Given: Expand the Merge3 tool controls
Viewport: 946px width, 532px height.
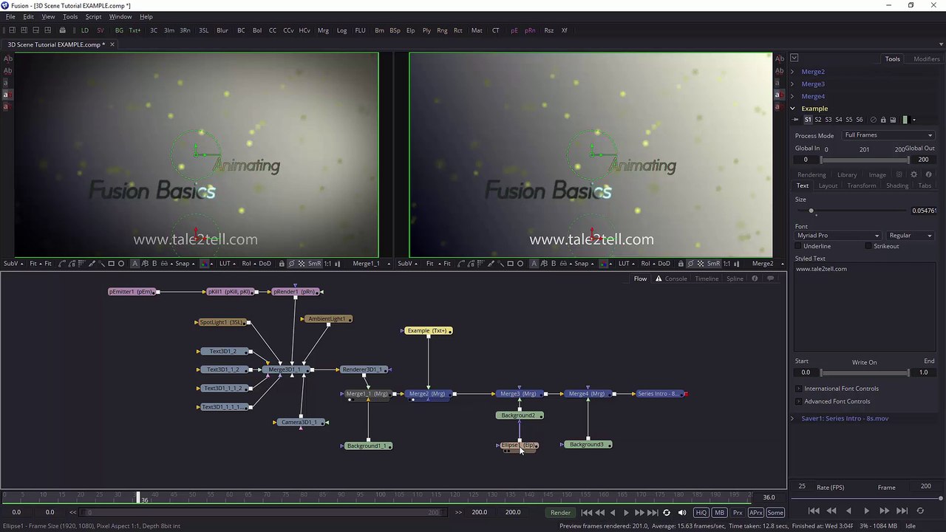Looking at the screenshot, I should (792, 84).
